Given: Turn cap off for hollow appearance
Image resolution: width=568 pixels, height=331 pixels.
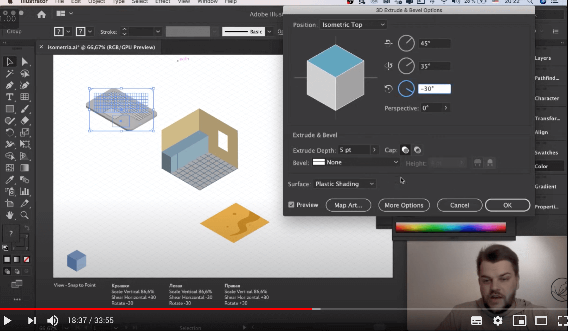Looking at the screenshot, I should point(417,150).
